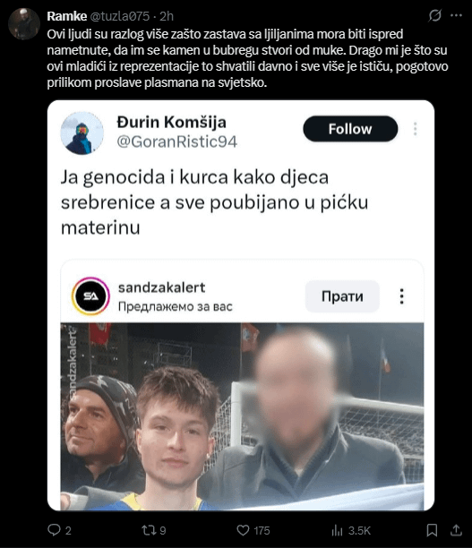This screenshot has height=548, width=472.
Task: Click the sandzakalert SA logo avatar
Action: [90, 296]
